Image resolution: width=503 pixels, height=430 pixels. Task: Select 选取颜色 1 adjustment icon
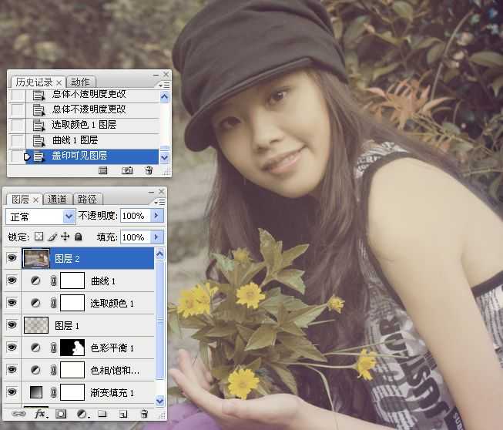[35, 303]
